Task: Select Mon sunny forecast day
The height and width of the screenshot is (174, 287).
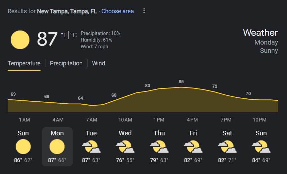Action: [x=57, y=147]
